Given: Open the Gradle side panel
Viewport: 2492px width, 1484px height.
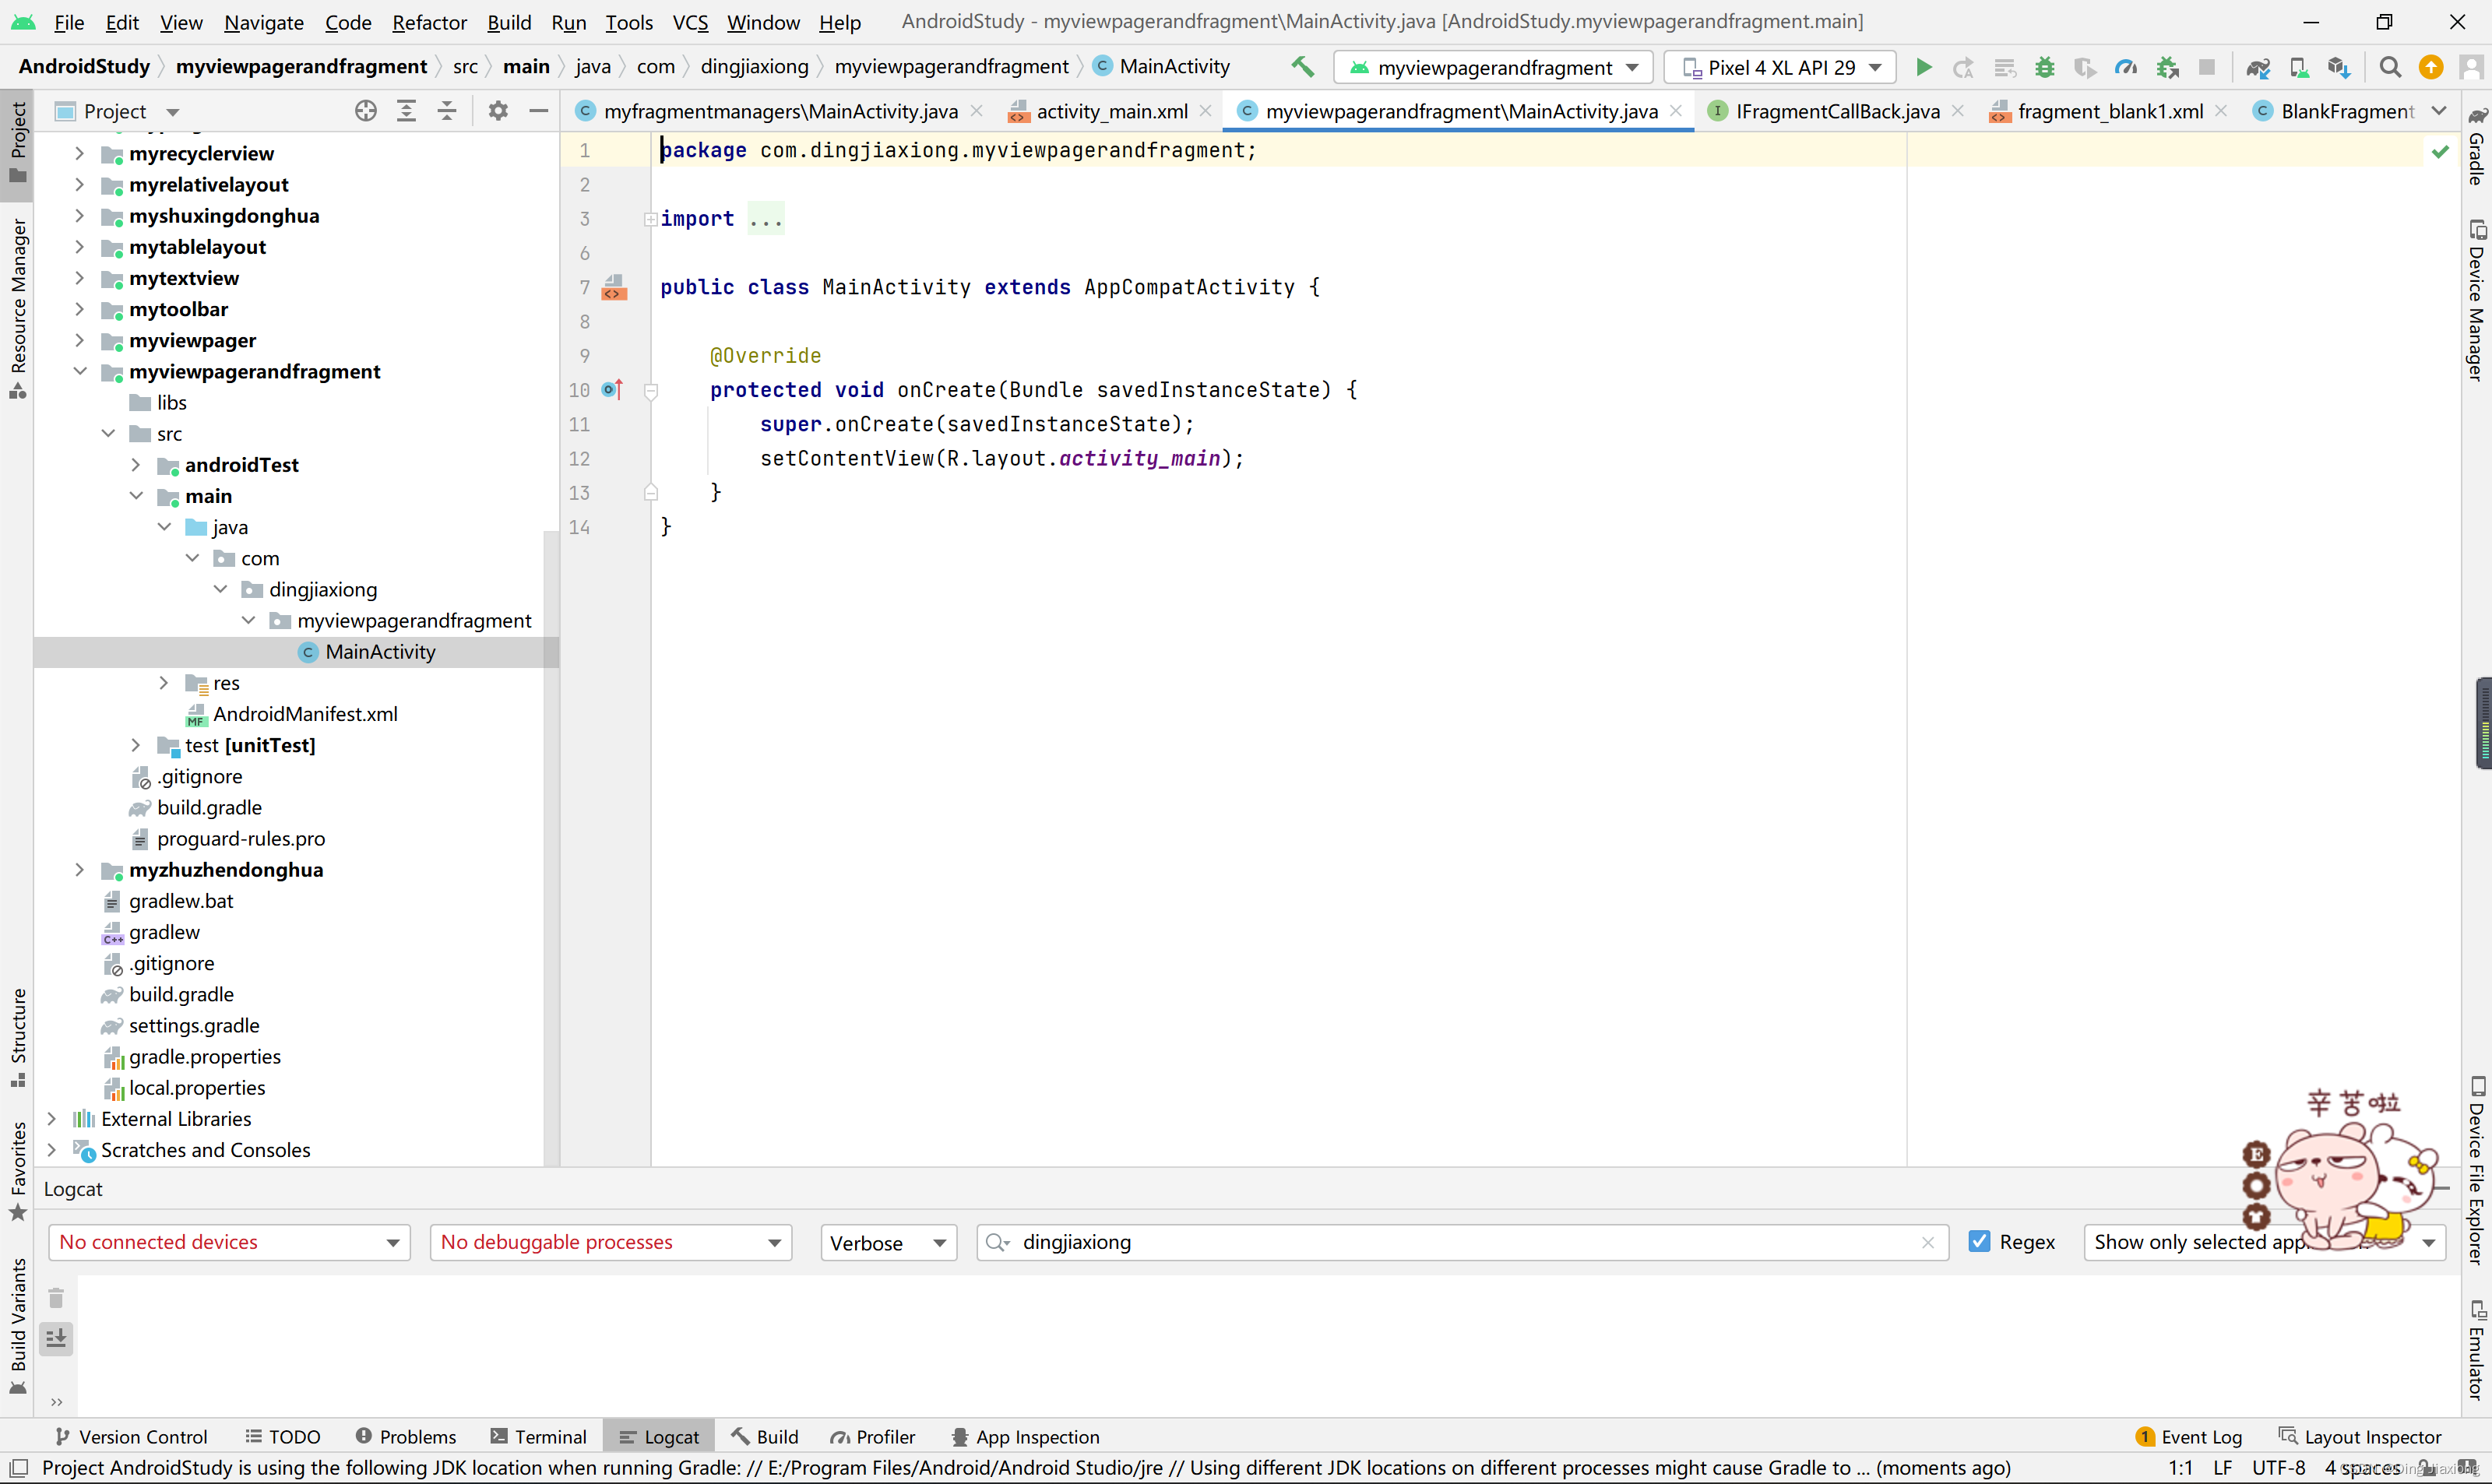Looking at the screenshot, I should point(2476,145).
